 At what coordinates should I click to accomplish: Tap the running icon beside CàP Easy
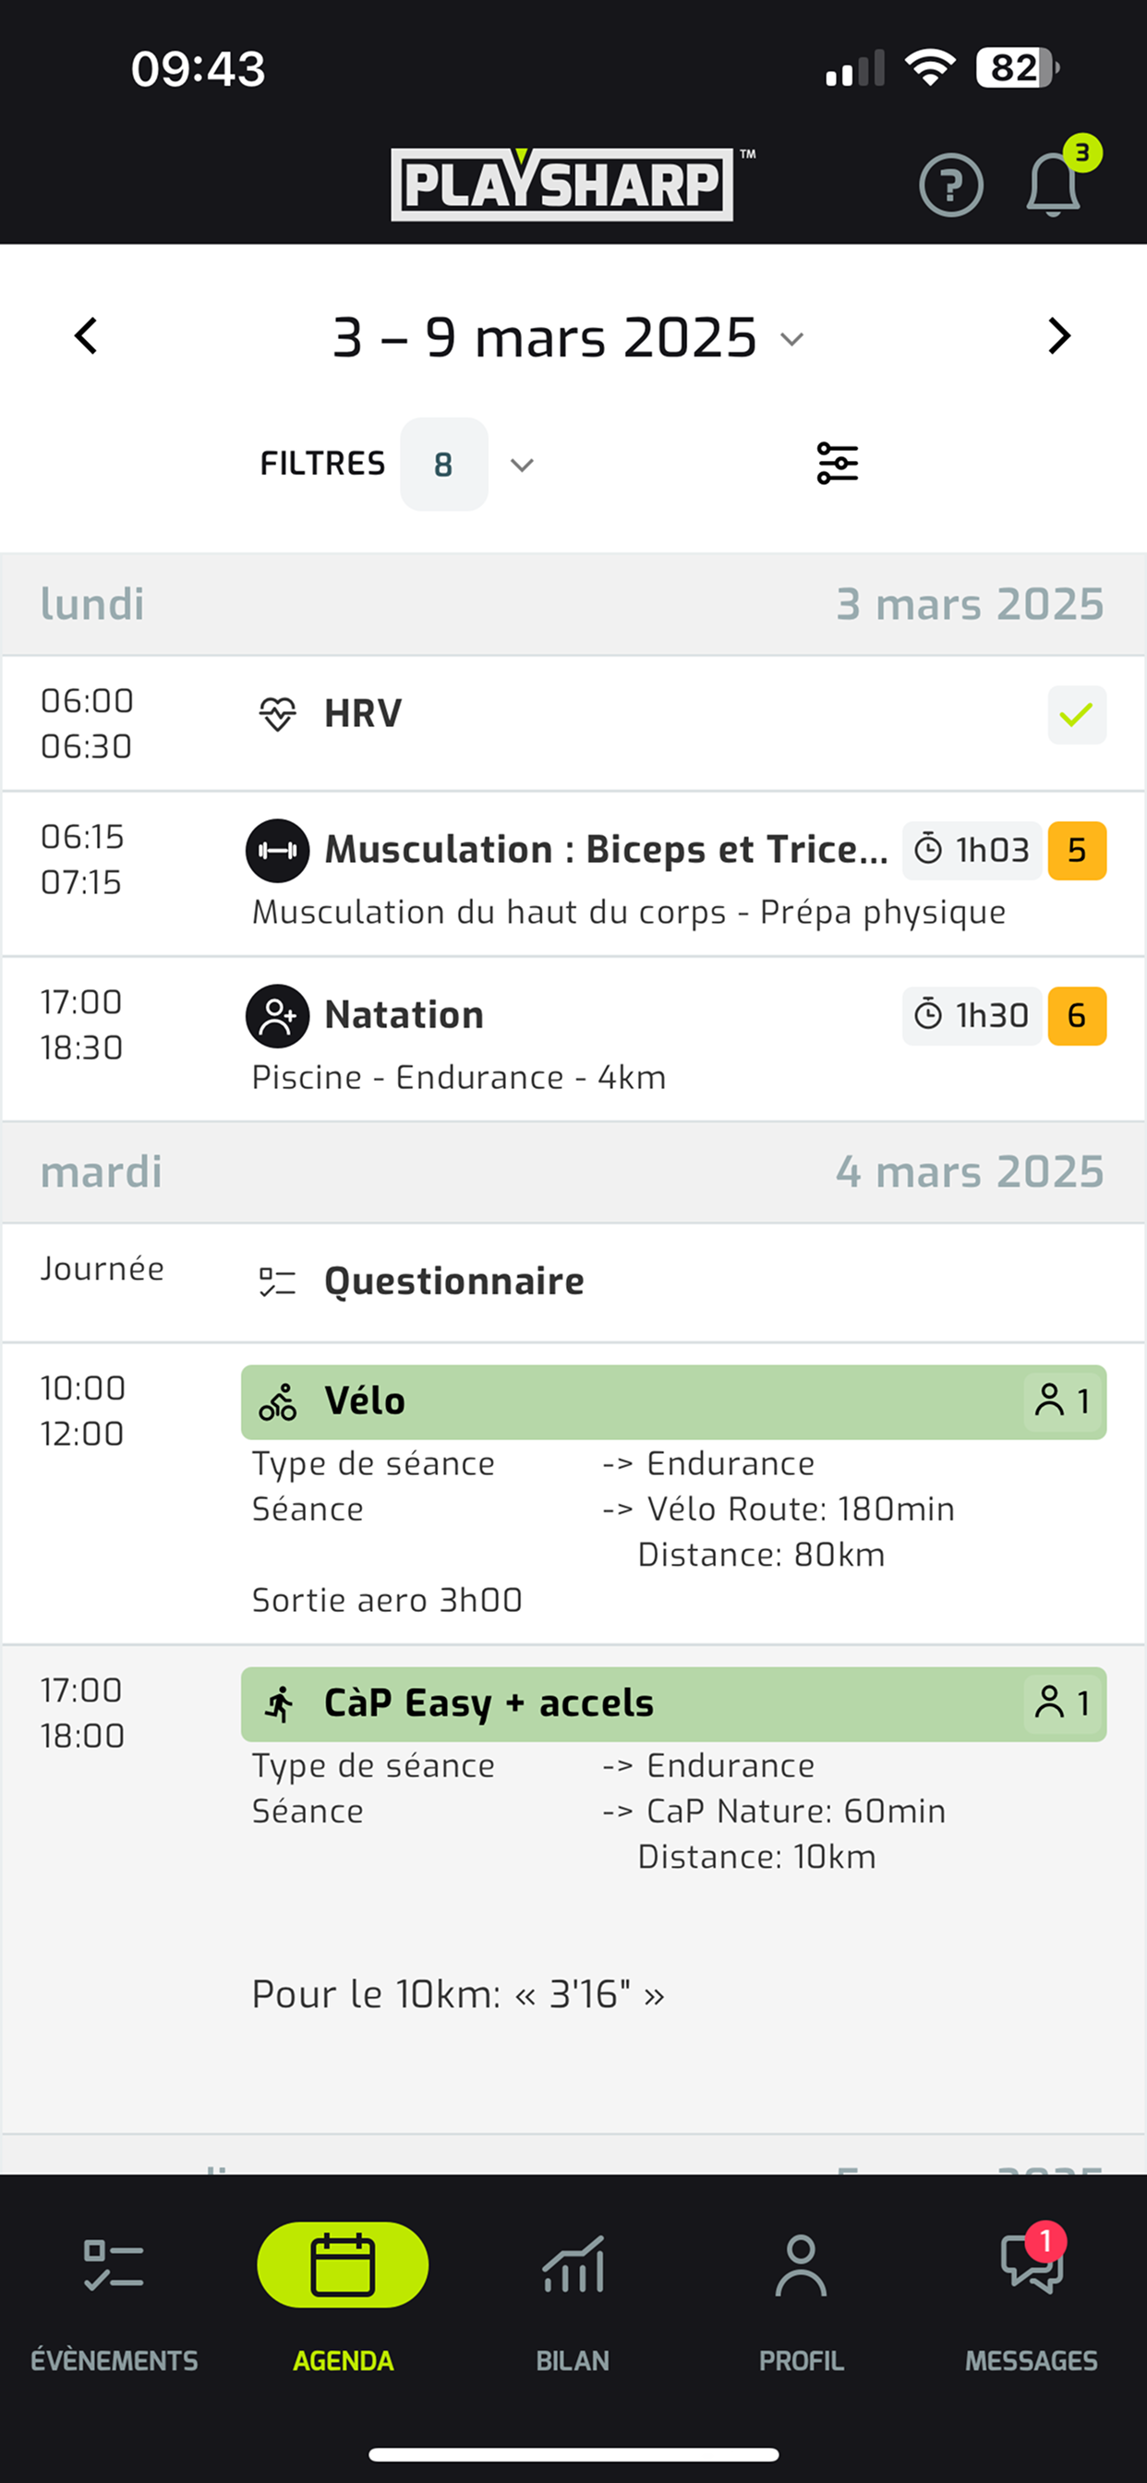click(280, 1704)
